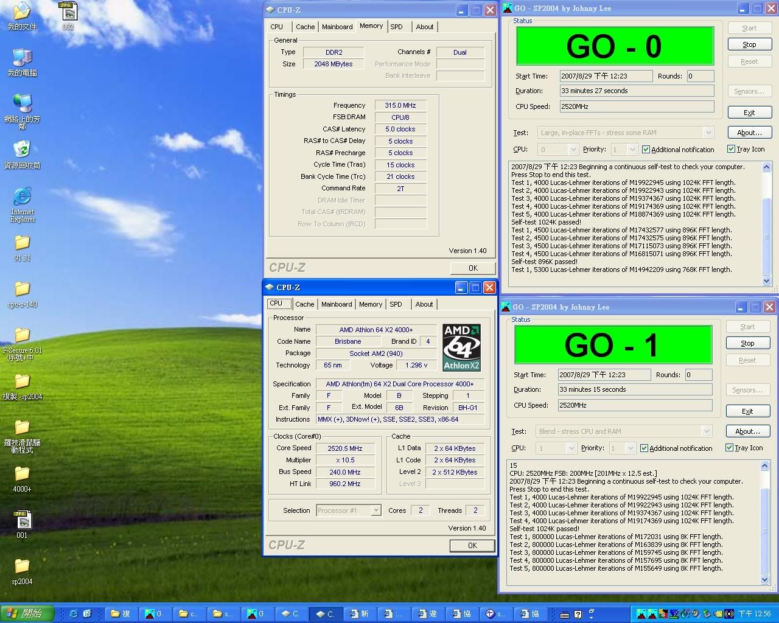The height and width of the screenshot is (623, 779).
Task: Click the GO - 1 log scrollbar up arrow
Action: 765,466
